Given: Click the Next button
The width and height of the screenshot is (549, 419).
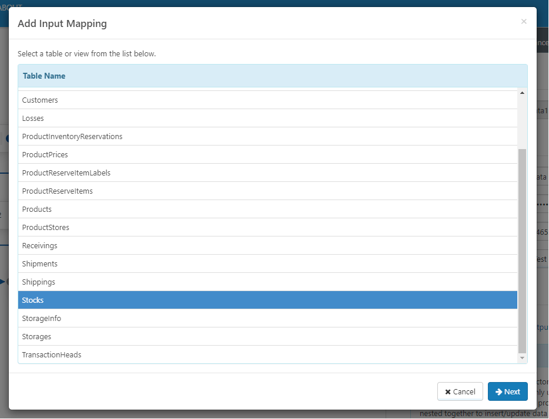Looking at the screenshot, I should (507, 391).
